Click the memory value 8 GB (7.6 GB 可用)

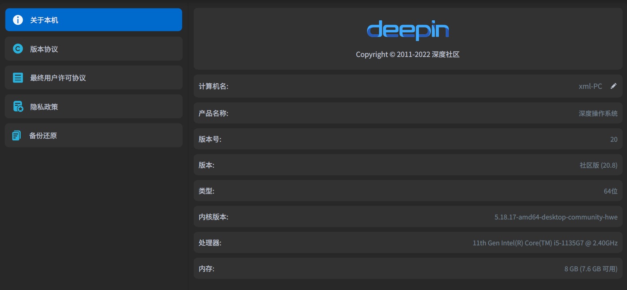coord(591,269)
